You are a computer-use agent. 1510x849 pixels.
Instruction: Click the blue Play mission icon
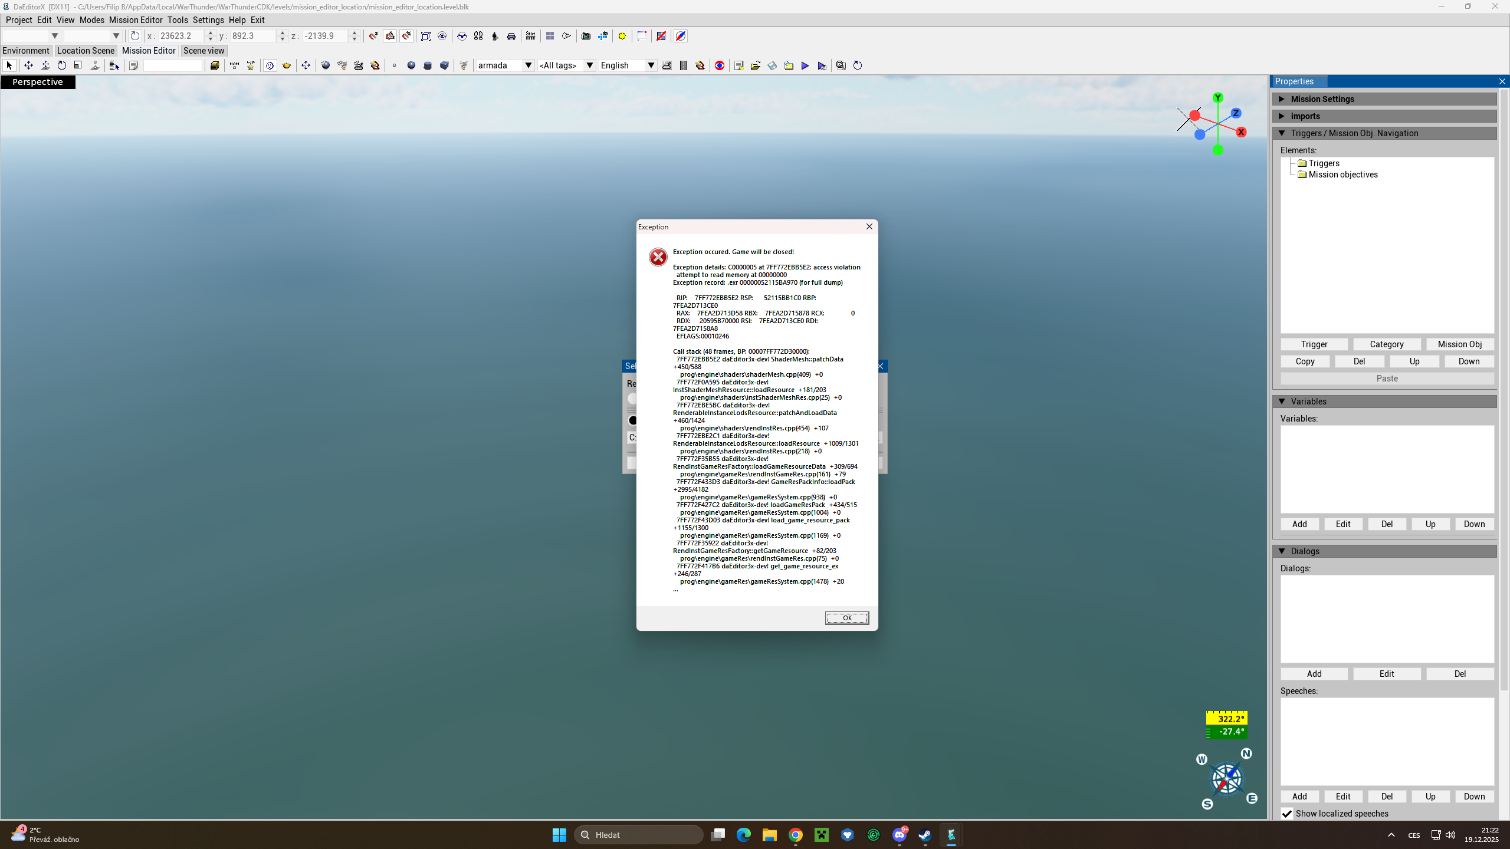tap(805, 65)
